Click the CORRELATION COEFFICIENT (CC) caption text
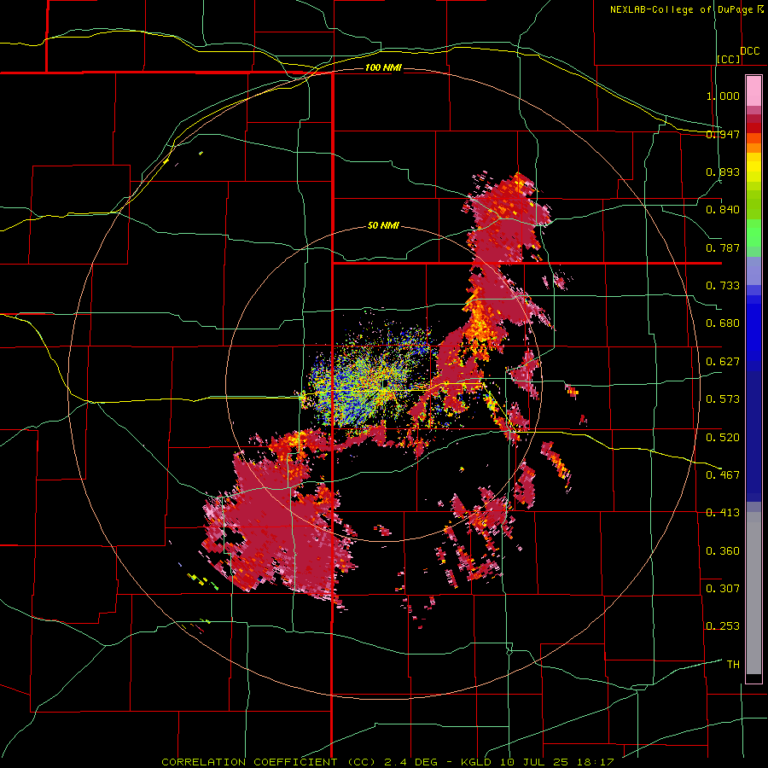This screenshot has width=768, height=768. (x=269, y=762)
